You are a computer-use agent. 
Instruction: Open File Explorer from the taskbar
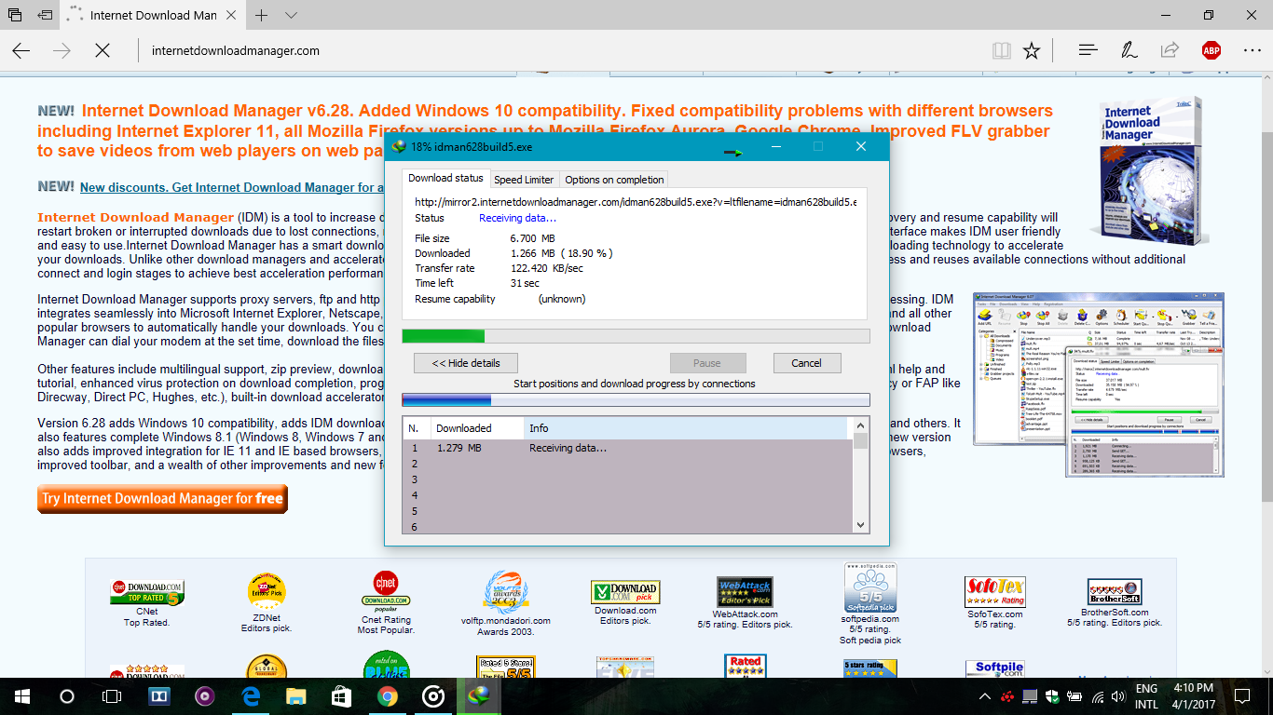point(296,695)
